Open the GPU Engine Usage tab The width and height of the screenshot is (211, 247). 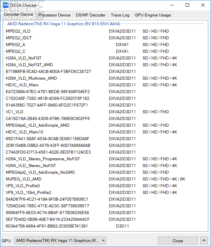pos(153,15)
